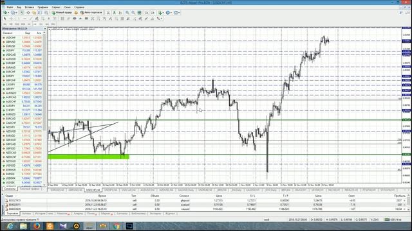Open the Журнал terminal tab
Viewport: 412px width, 231px height.
click(170, 214)
